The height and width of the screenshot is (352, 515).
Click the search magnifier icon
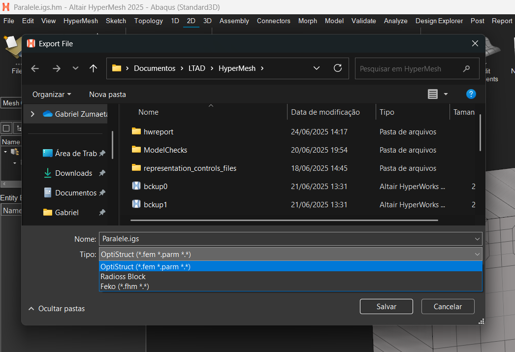click(x=466, y=68)
